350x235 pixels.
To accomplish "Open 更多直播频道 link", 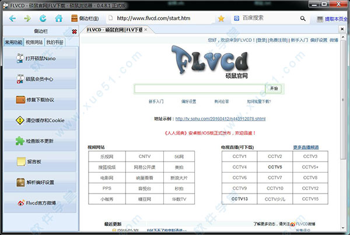I will tap(306, 148).
